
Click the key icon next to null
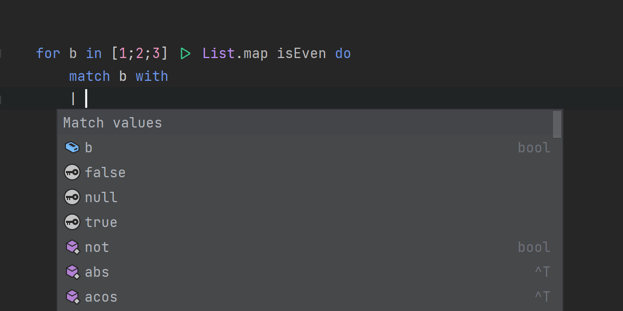click(x=72, y=197)
